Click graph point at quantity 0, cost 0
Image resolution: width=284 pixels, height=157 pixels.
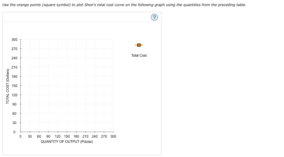pyautogui.click(x=21, y=132)
